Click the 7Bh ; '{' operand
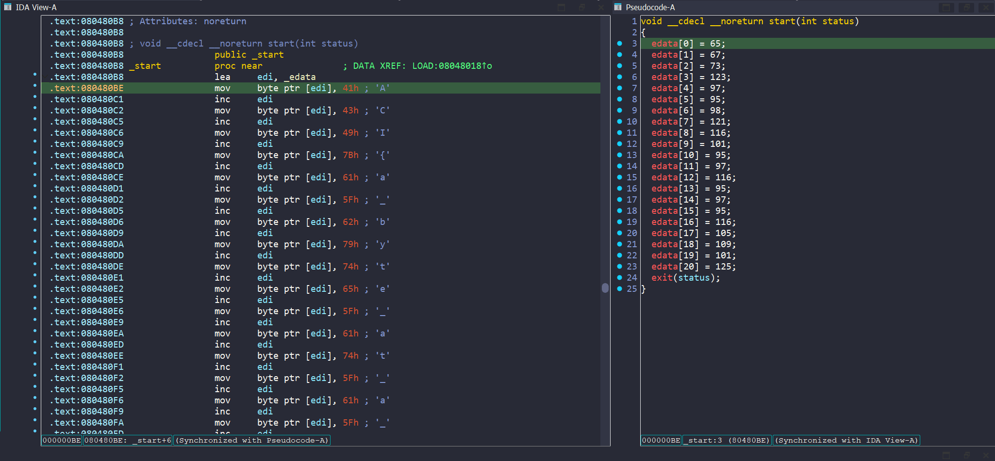 click(366, 155)
